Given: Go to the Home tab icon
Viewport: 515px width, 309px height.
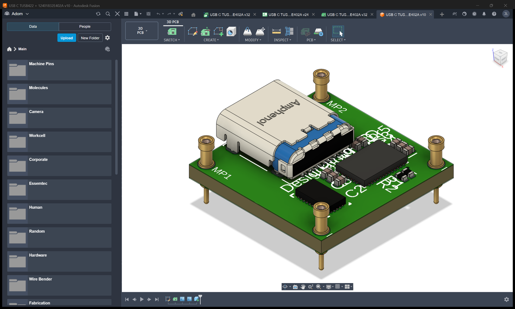Looking at the screenshot, I should (193, 14).
